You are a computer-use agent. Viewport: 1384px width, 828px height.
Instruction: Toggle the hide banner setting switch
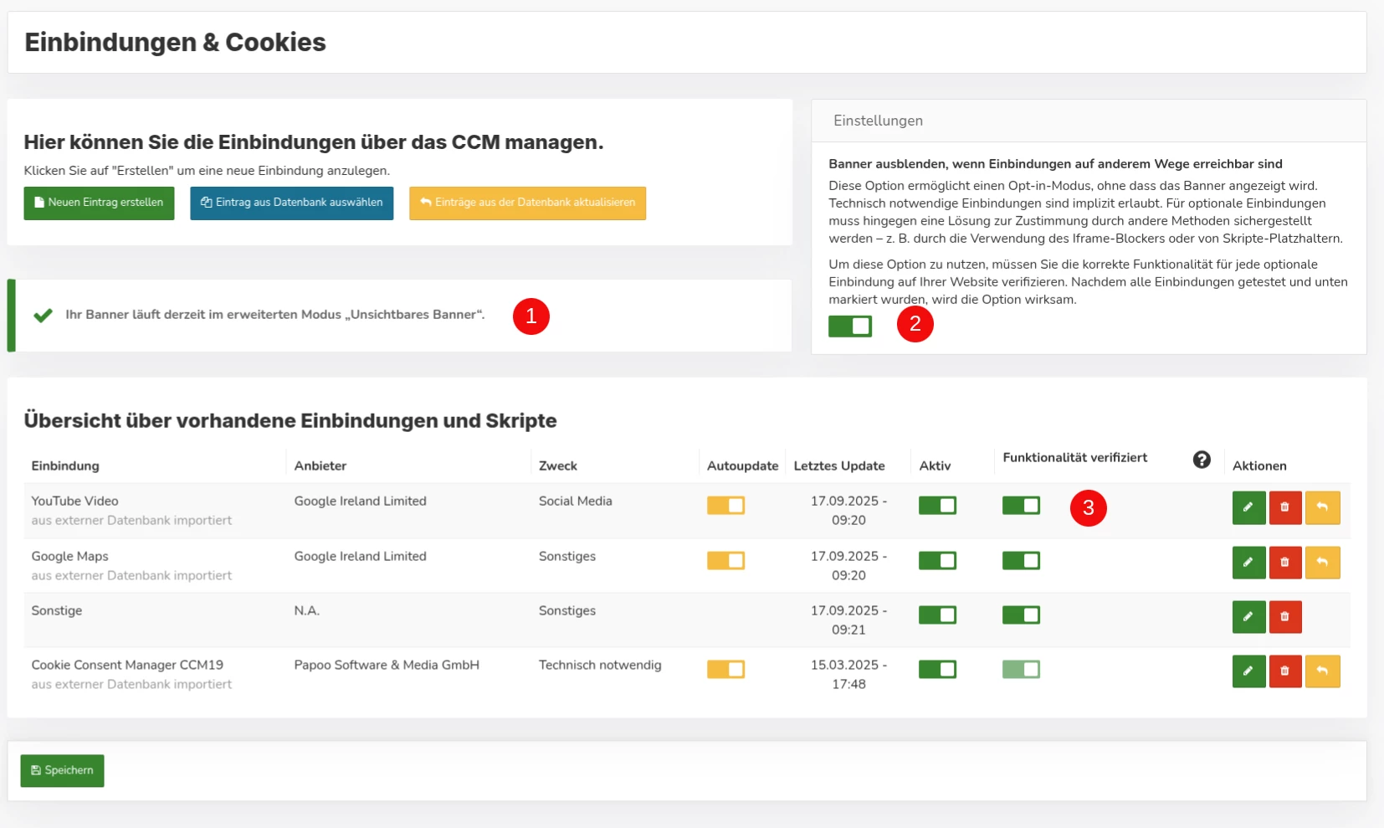click(x=850, y=326)
